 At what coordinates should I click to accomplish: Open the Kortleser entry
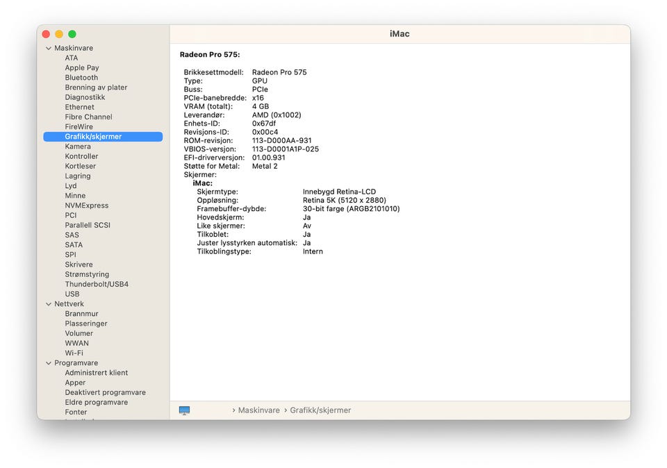click(81, 166)
